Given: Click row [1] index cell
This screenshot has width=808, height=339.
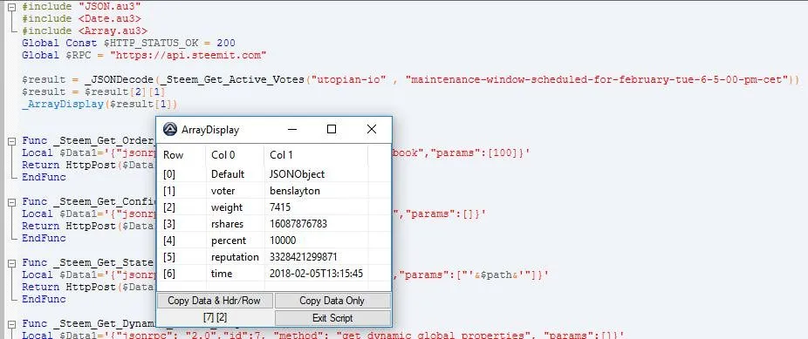Looking at the screenshot, I should pos(181,191).
